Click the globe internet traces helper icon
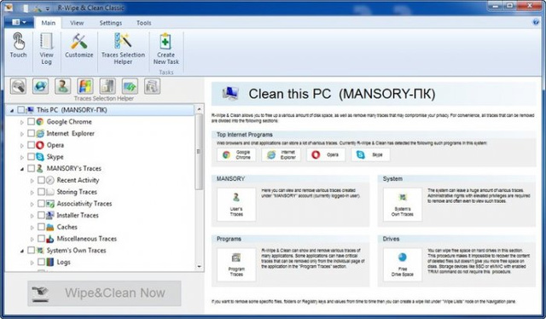The width and height of the screenshot is (546, 319). 41,86
